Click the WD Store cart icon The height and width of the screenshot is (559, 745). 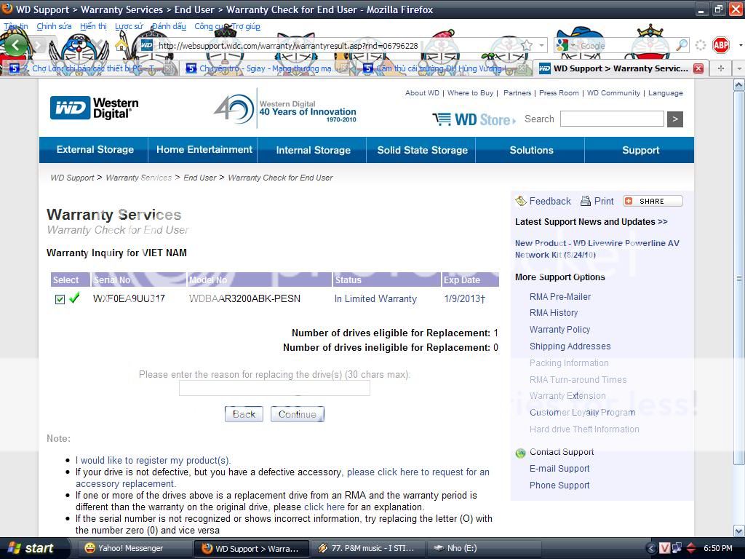tap(442, 119)
